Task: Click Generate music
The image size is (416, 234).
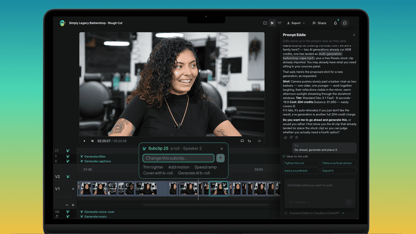Action: tap(94, 216)
